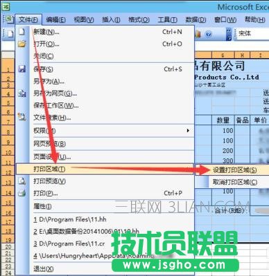This screenshot has height=276, width=269.
Task: Select 保存工作区(W)... menu entry
Action: coord(105,105)
